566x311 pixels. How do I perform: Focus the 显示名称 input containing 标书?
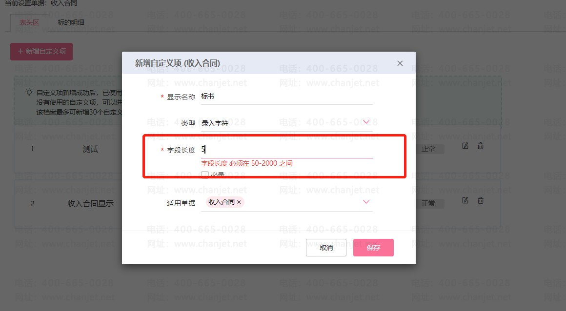click(x=286, y=97)
